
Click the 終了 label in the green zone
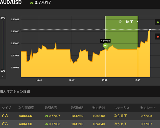129,22
